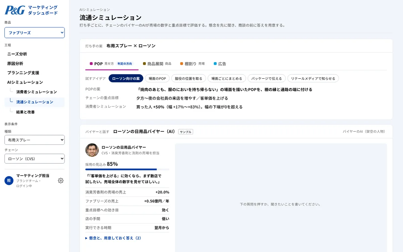Select AIシミュレーション in sidebar
This screenshot has height=252, width=403.
pos(25,82)
